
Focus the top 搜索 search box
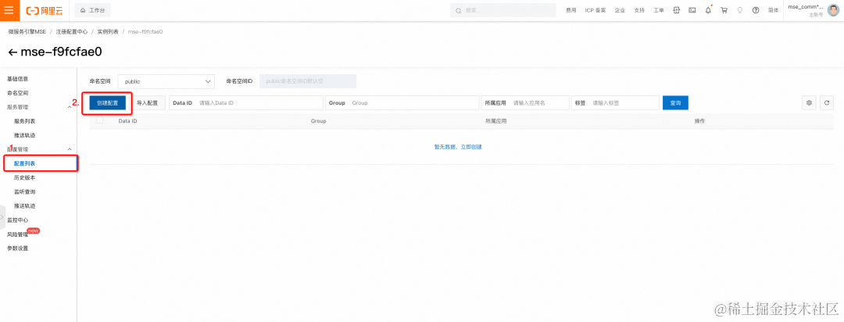(x=502, y=10)
